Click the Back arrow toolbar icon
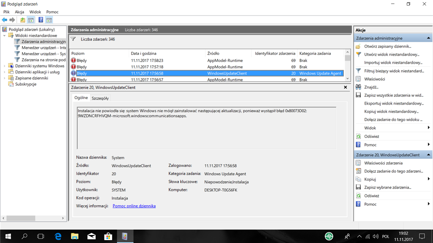The height and width of the screenshot is (243, 433). point(5,20)
